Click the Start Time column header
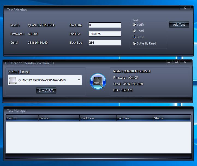 click(98, 118)
